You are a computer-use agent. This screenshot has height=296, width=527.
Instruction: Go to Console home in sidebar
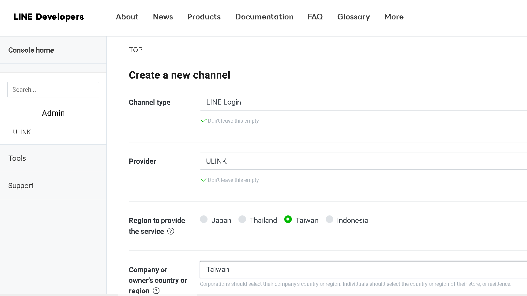click(x=53, y=50)
